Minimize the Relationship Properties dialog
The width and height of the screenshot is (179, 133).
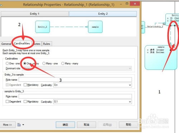pyautogui.click(x=121, y=4)
